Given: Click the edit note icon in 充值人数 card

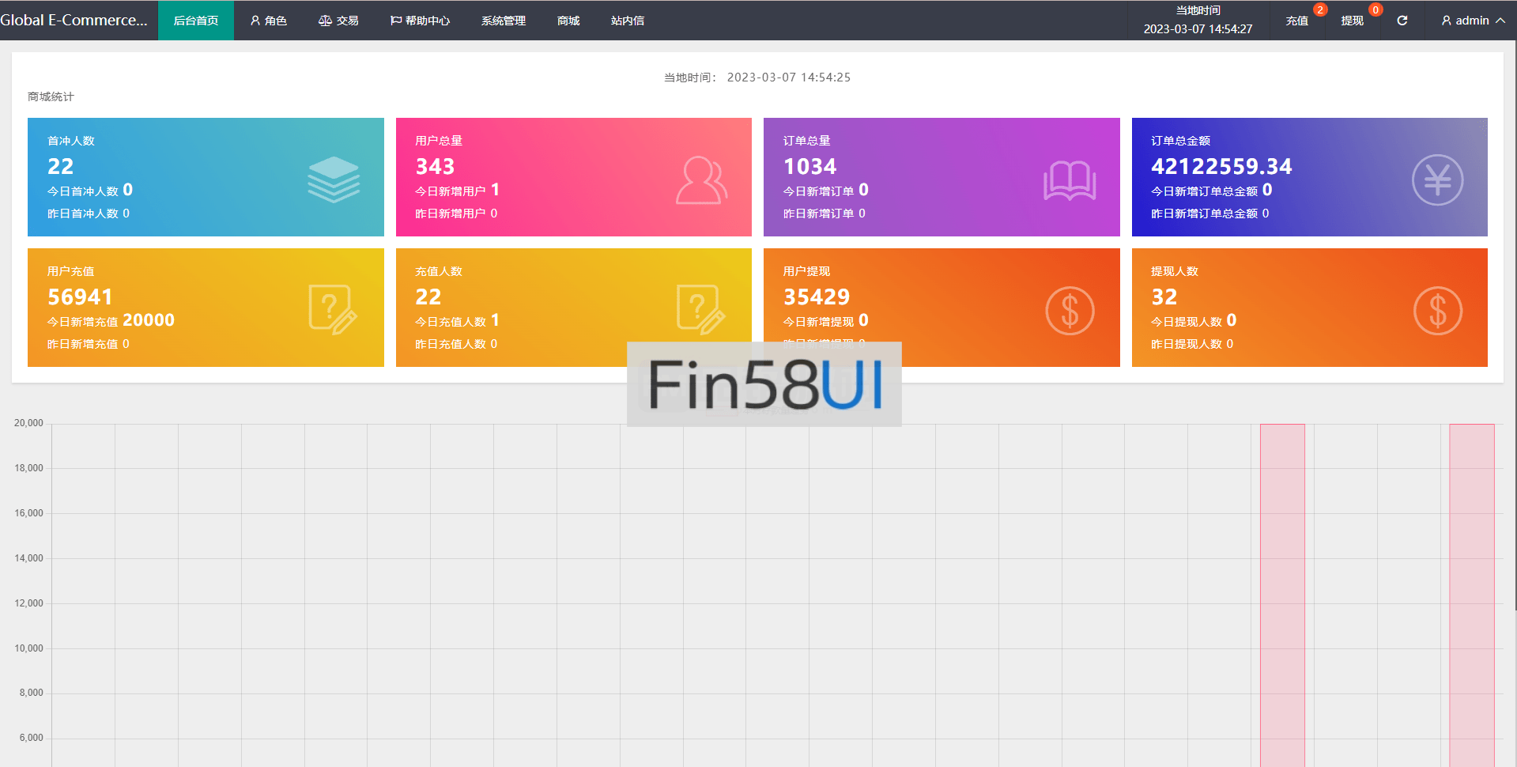Looking at the screenshot, I should (x=700, y=309).
